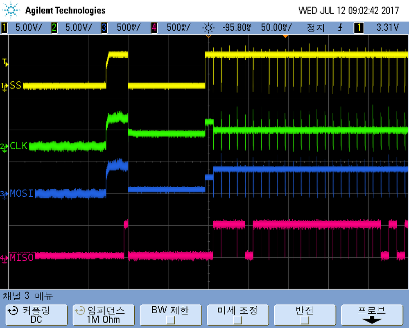
Task: Click the 50.00ms/ timebase value
Action: pos(276,28)
